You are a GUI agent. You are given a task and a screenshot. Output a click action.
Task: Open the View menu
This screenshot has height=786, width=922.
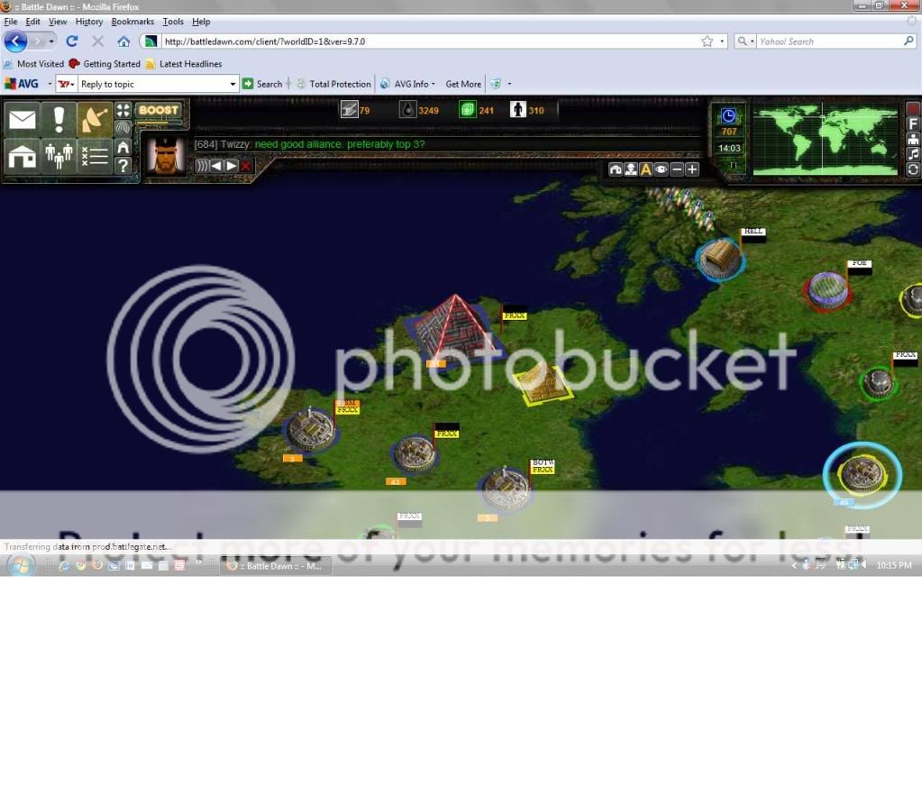click(x=58, y=22)
